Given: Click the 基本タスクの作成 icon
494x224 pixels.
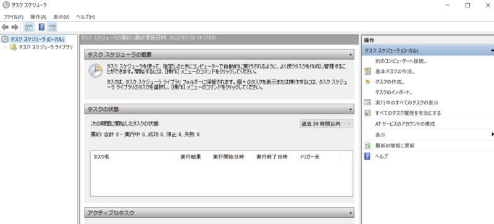Looking at the screenshot, I should tap(367, 72).
